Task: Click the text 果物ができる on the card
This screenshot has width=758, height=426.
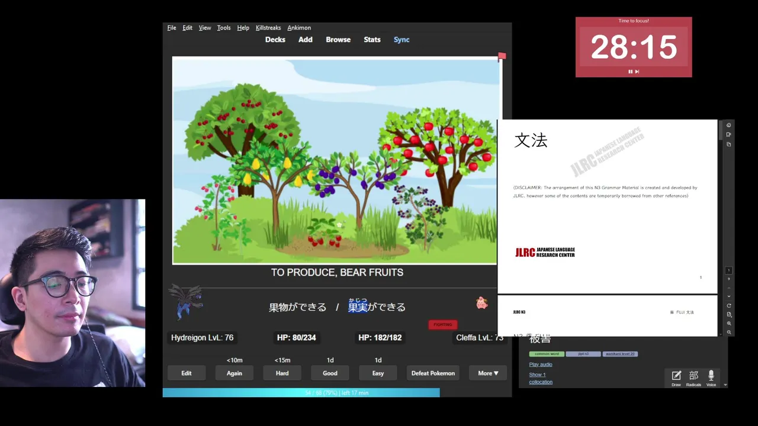Action: [x=297, y=307]
